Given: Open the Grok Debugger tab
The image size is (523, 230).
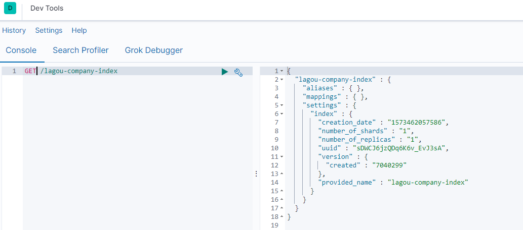Looking at the screenshot, I should point(154,50).
